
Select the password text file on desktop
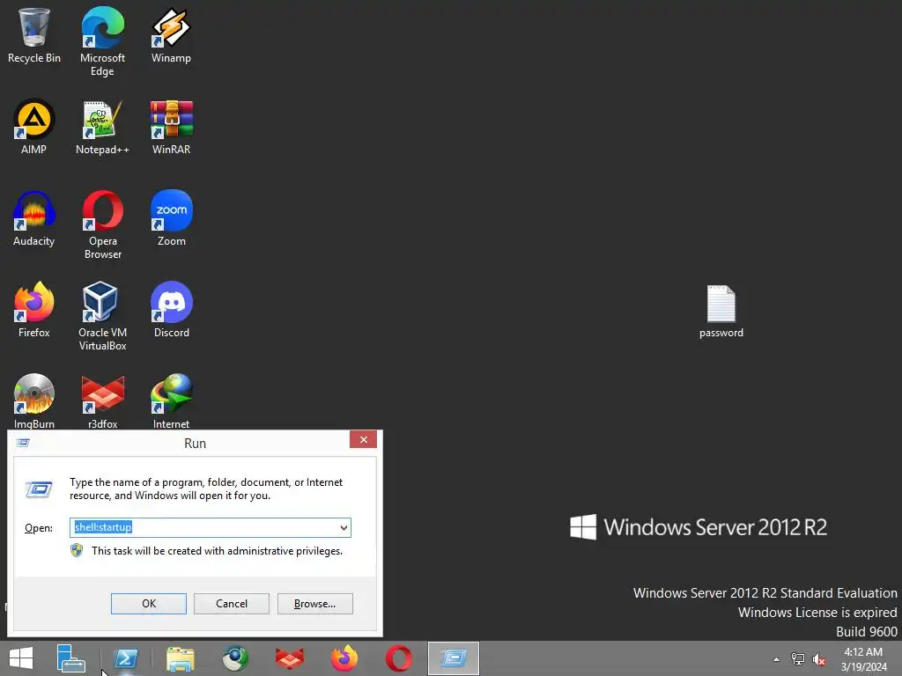[x=721, y=312]
